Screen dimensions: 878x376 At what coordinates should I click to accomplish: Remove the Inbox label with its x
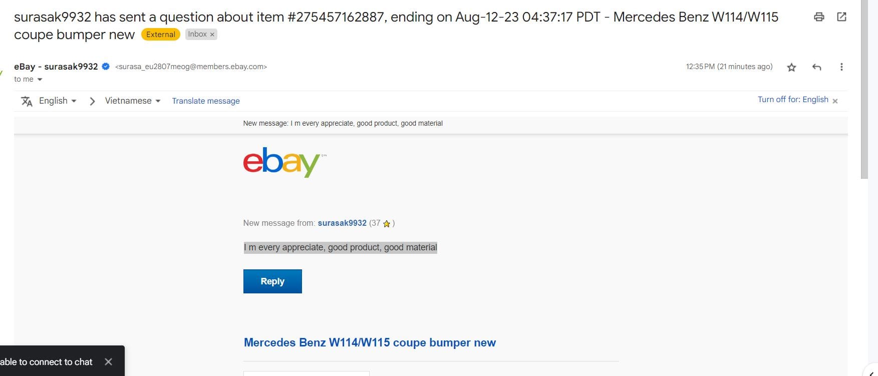click(x=212, y=35)
